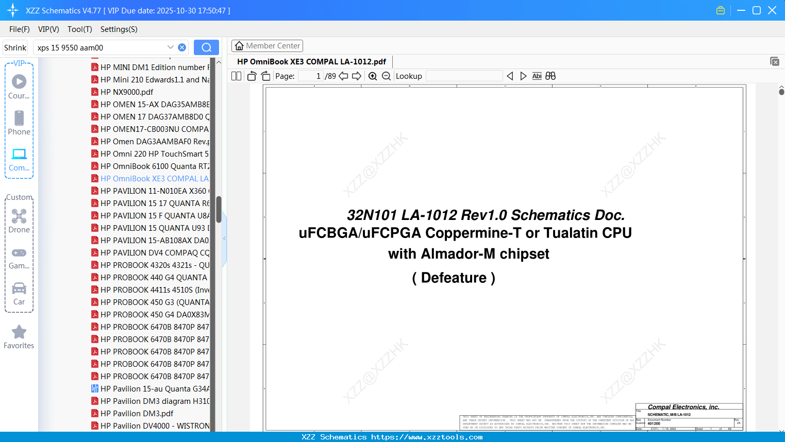Click the Lookup text field
The width and height of the screenshot is (785, 442).
(x=464, y=76)
